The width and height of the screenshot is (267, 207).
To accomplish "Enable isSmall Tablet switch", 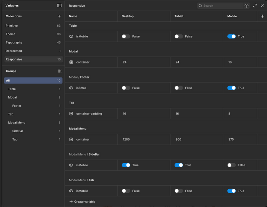I will (x=179, y=88).
